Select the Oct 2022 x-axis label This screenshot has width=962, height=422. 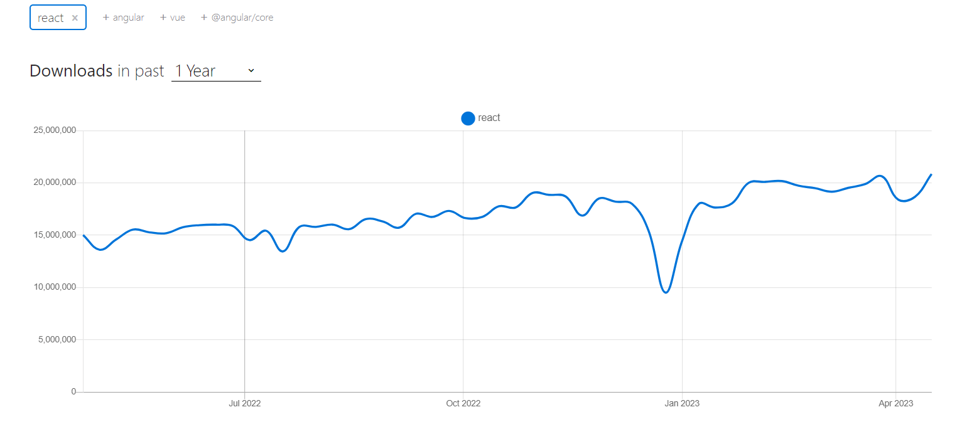click(x=463, y=403)
